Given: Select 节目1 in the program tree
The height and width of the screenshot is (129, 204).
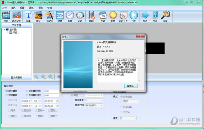Looking at the screenshot, I should (x=16, y=33).
